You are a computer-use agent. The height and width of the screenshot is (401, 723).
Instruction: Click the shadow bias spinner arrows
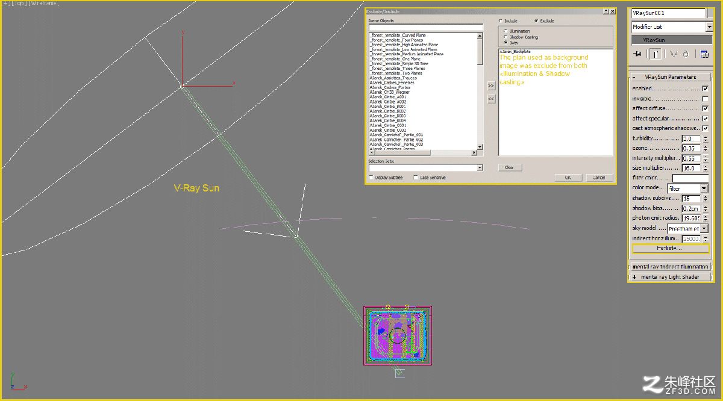point(705,208)
